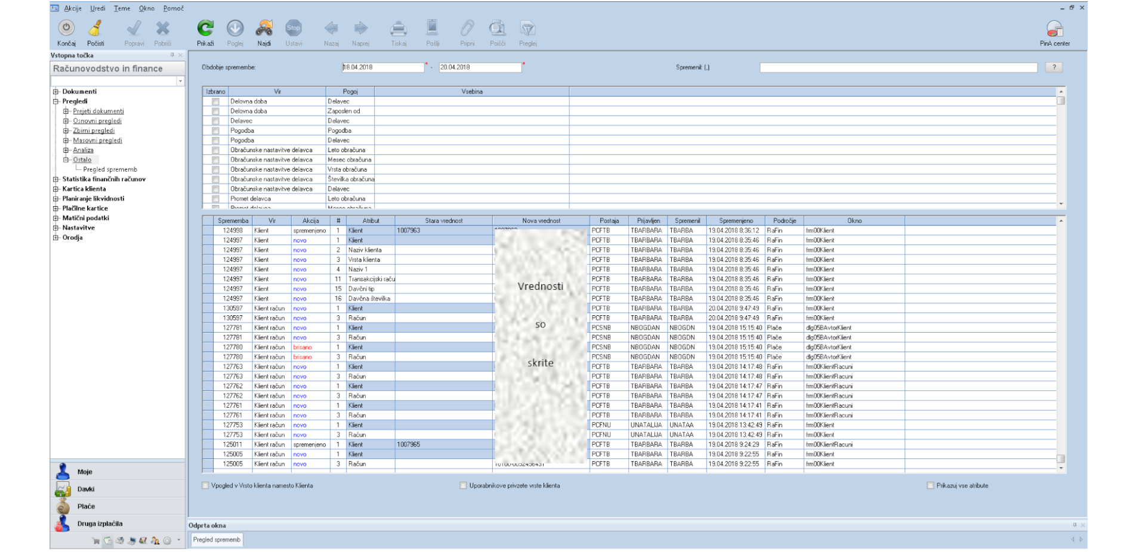1142x552 pixels.
Task: Click the question mark button beside Spremenil
Action: (1054, 67)
